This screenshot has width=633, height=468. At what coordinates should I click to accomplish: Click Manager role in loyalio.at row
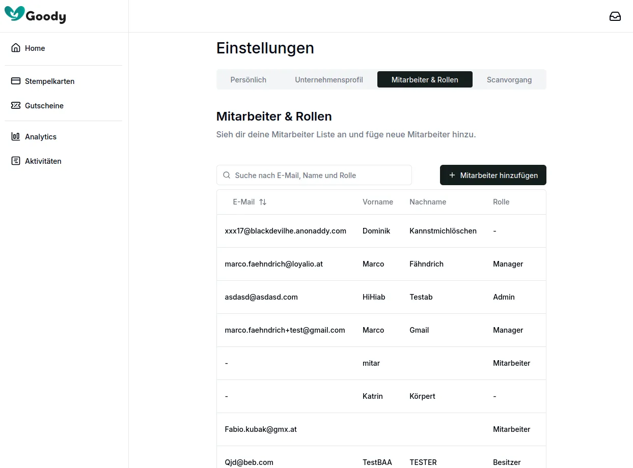[x=508, y=264]
